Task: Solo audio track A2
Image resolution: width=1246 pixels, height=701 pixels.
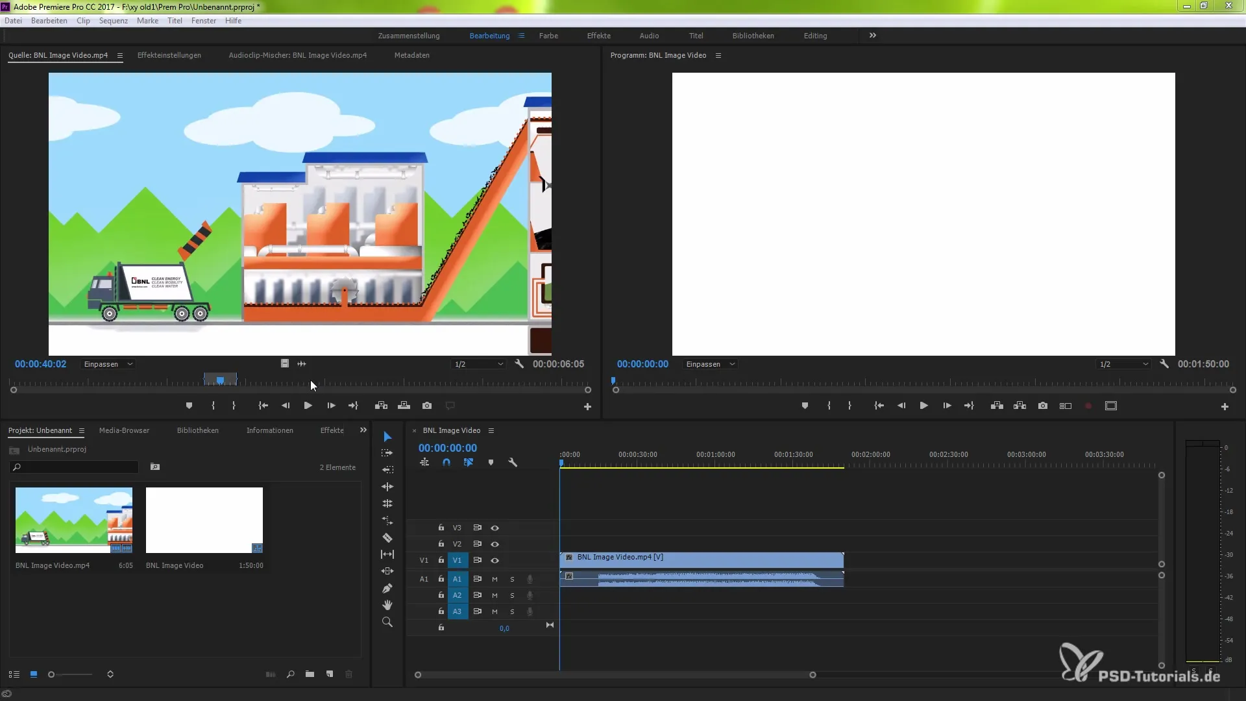Action: (512, 595)
